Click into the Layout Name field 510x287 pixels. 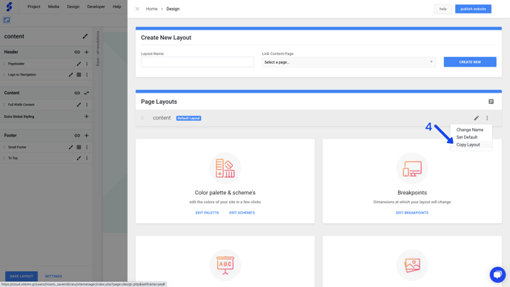point(197,62)
